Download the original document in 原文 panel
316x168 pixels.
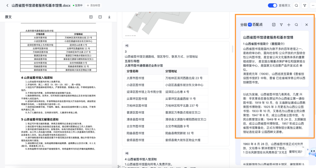[109, 17]
